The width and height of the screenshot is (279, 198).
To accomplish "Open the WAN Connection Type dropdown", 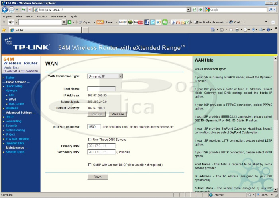I will click(x=121, y=76).
